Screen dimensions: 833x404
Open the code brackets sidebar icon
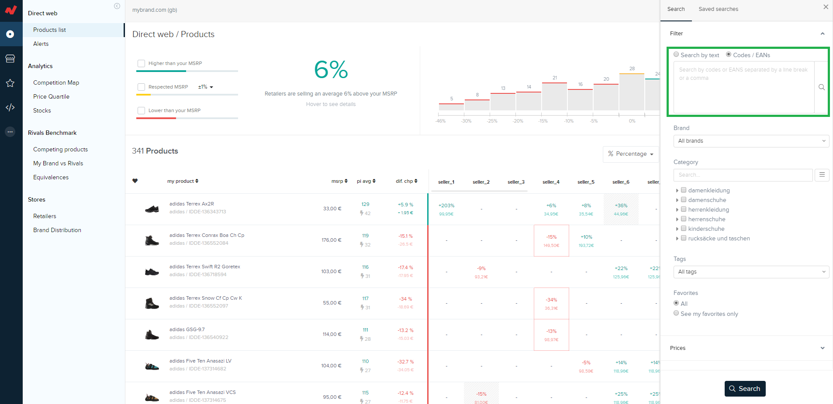(x=10, y=107)
